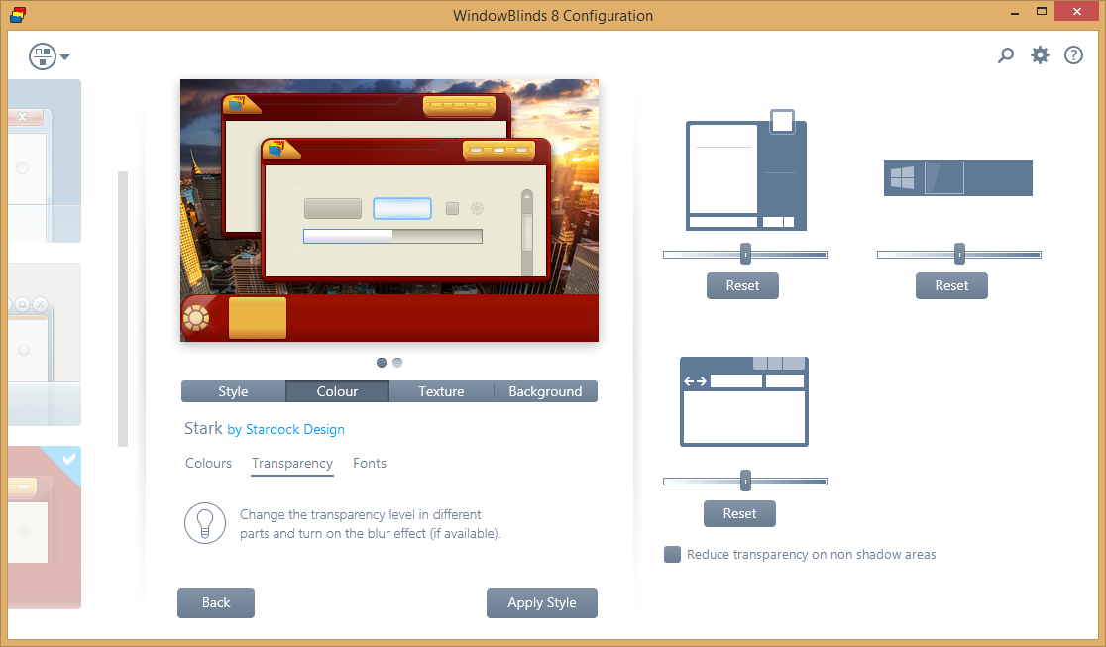
Task: Expand the view mode dropdown arrow
Action: pyautogui.click(x=64, y=57)
